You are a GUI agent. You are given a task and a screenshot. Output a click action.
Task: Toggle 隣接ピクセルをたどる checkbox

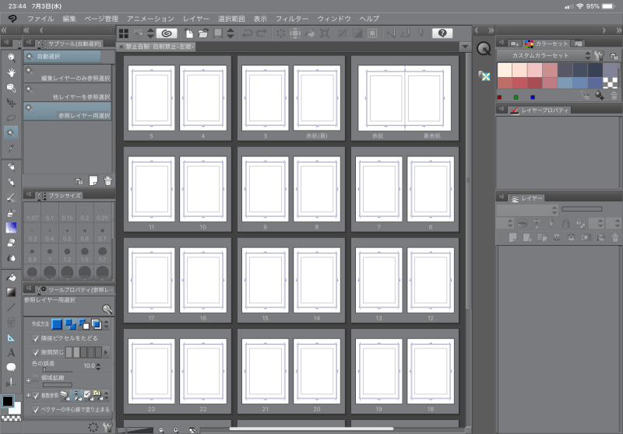[x=36, y=338]
